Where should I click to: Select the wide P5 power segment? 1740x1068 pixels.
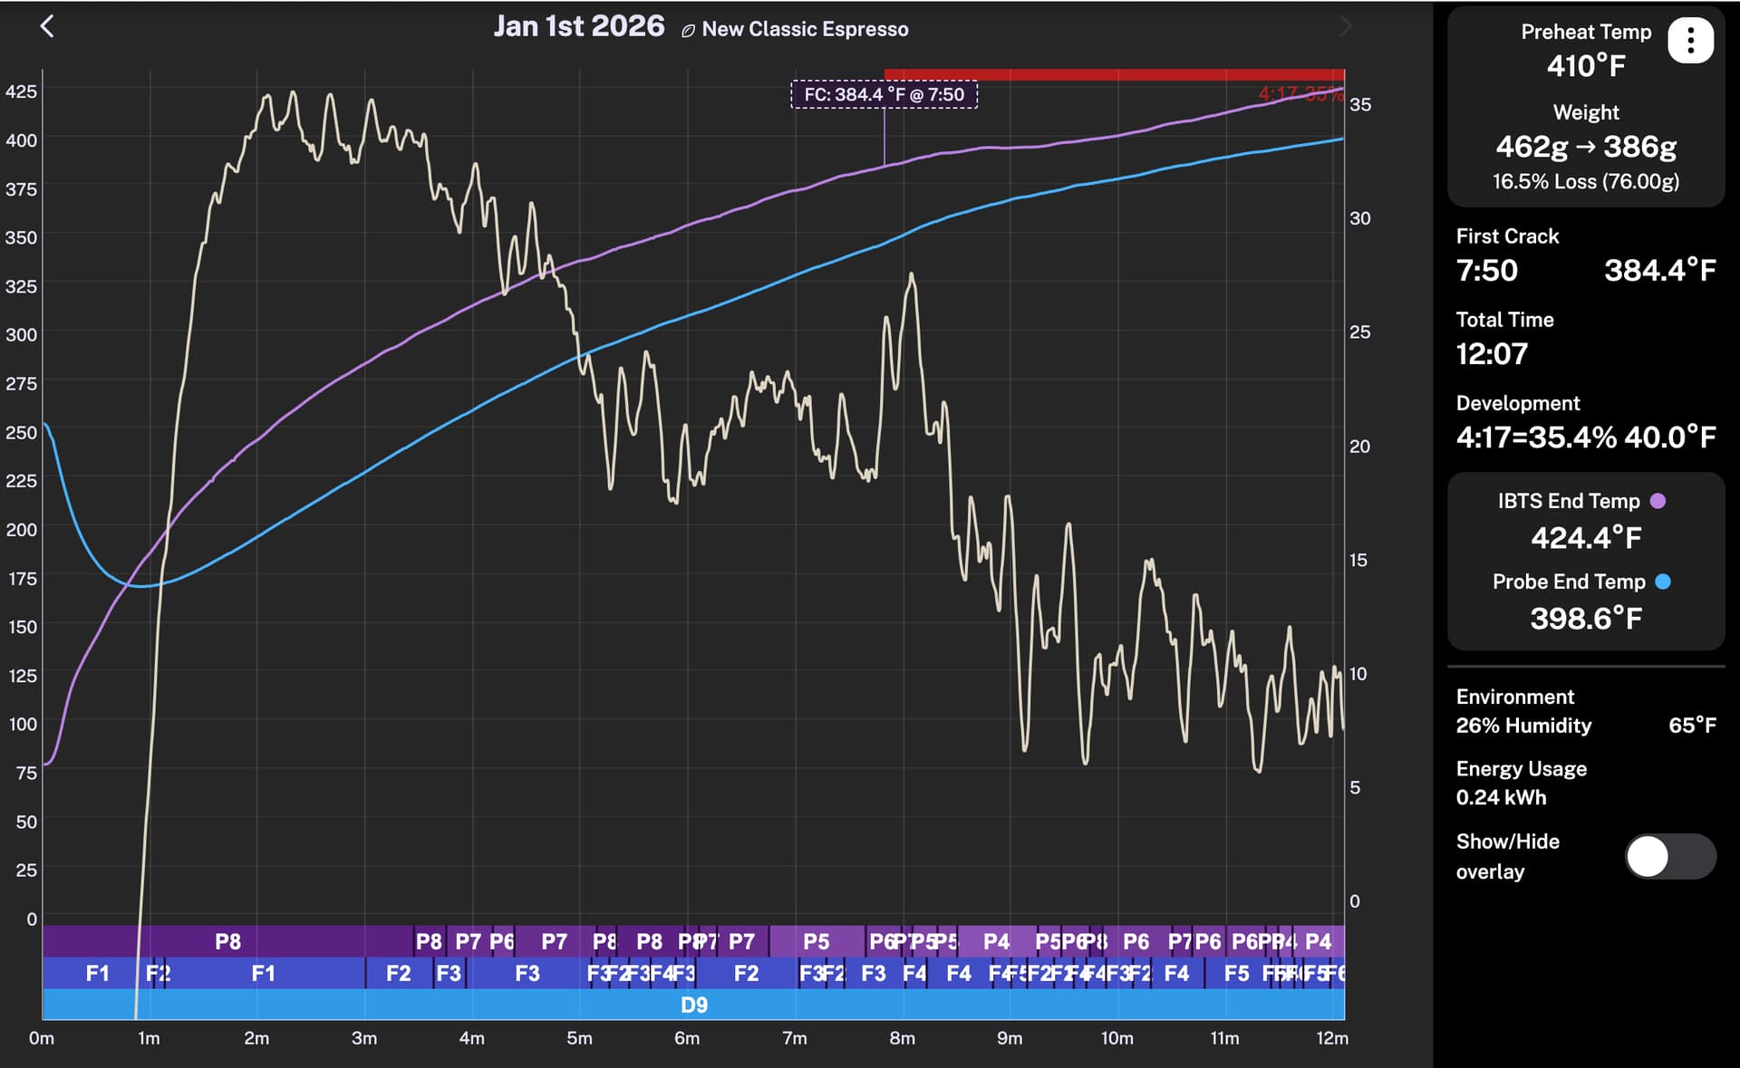pyautogui.click(x=816, y=941)
